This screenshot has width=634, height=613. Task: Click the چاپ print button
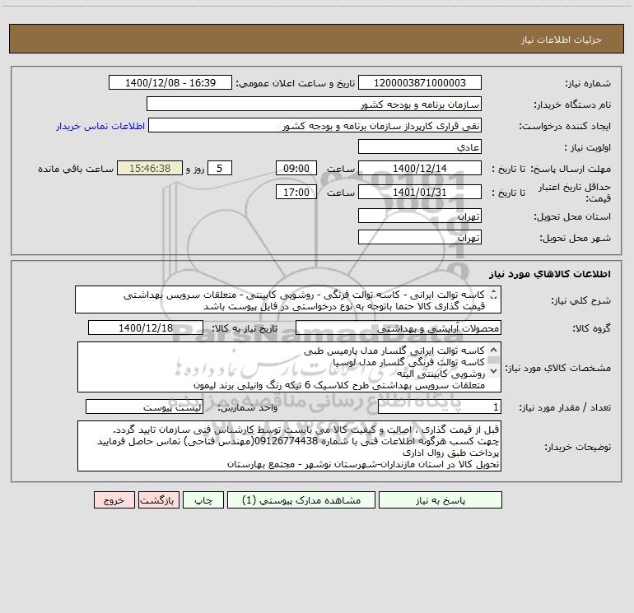pos(203,500)
